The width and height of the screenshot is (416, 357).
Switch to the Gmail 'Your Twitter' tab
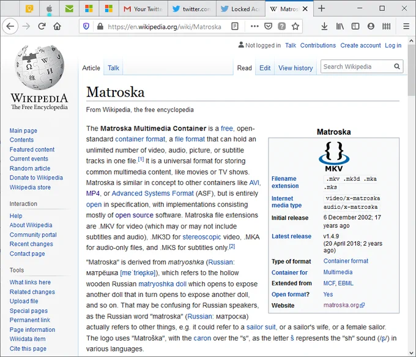click(143, 9)
